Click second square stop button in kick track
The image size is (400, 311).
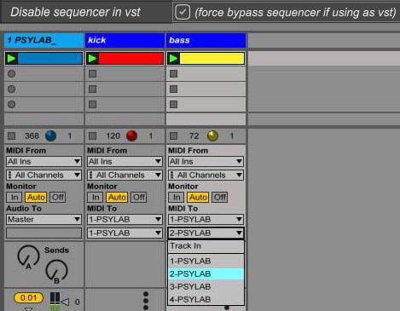click(92, 89)
